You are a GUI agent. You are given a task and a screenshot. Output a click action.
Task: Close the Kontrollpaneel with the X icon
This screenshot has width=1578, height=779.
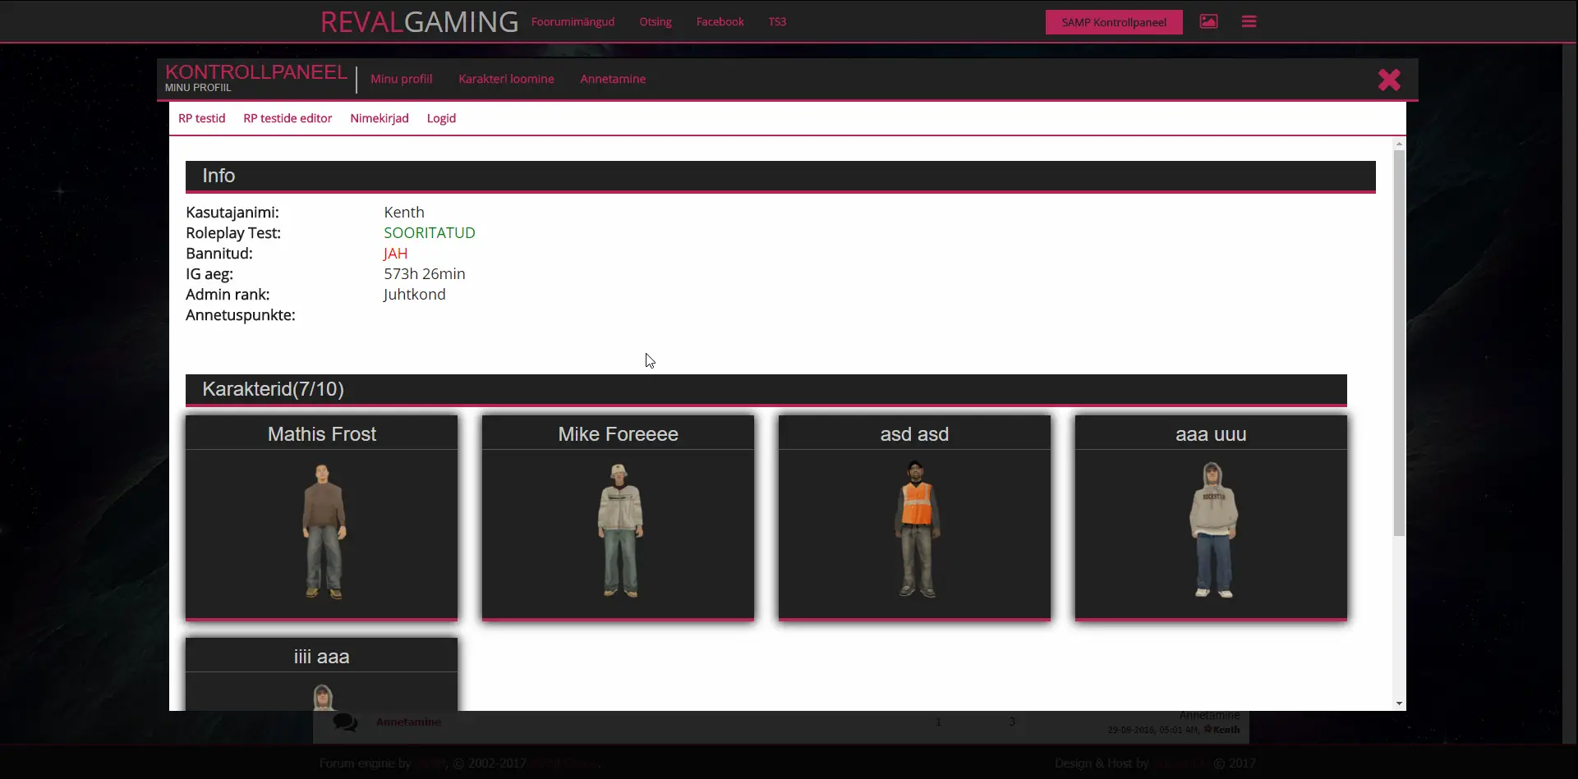pos(1389,80)
